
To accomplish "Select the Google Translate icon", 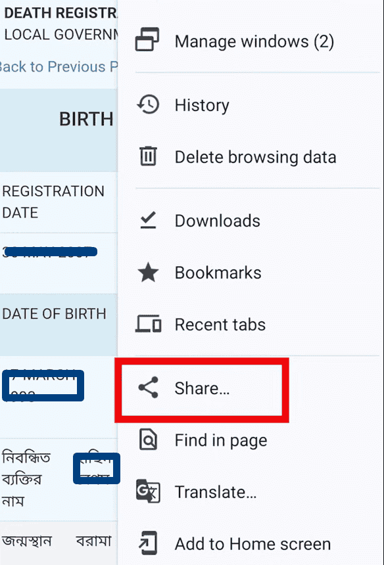I will (x=149, y=492).
